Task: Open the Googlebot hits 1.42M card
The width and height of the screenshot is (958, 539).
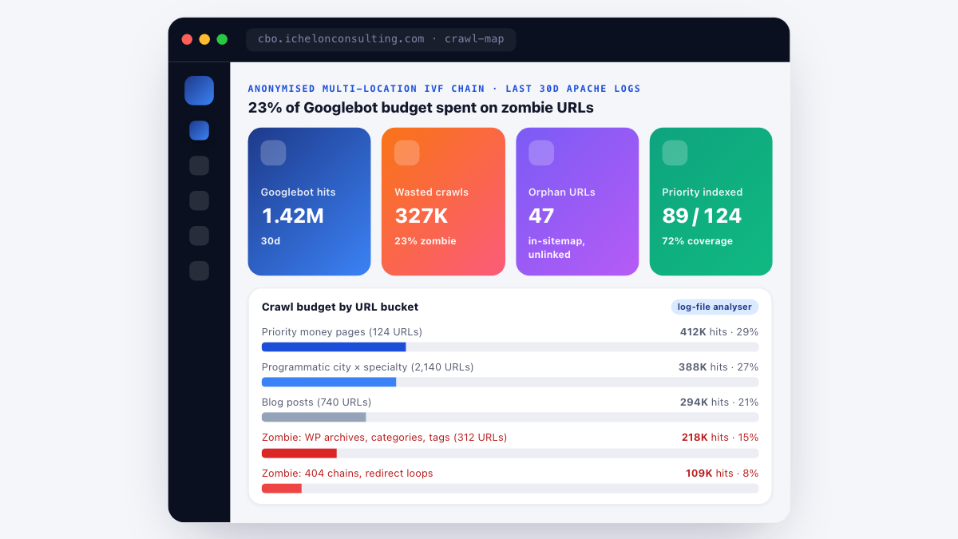Action: click(310, 201)
